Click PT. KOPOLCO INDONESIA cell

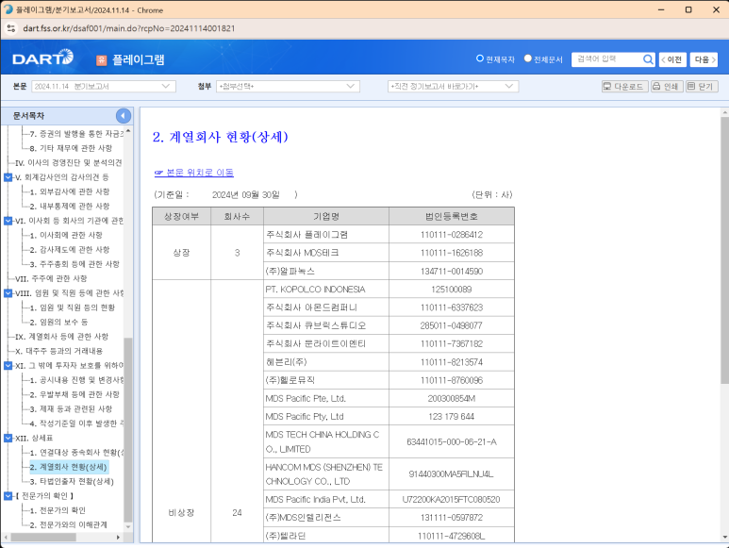pos(326,290)
